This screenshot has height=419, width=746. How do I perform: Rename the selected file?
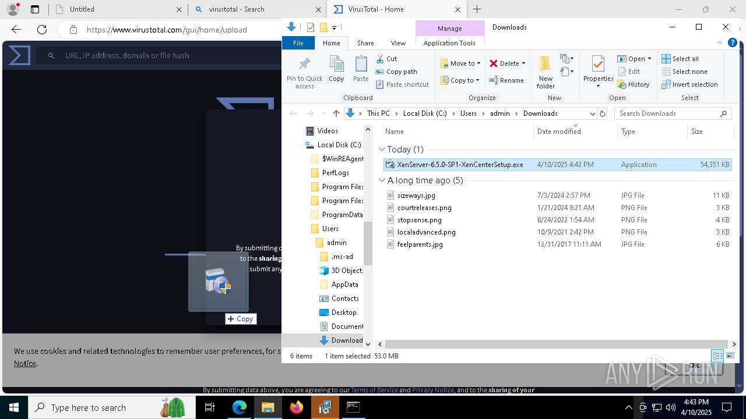pos(506,80)
